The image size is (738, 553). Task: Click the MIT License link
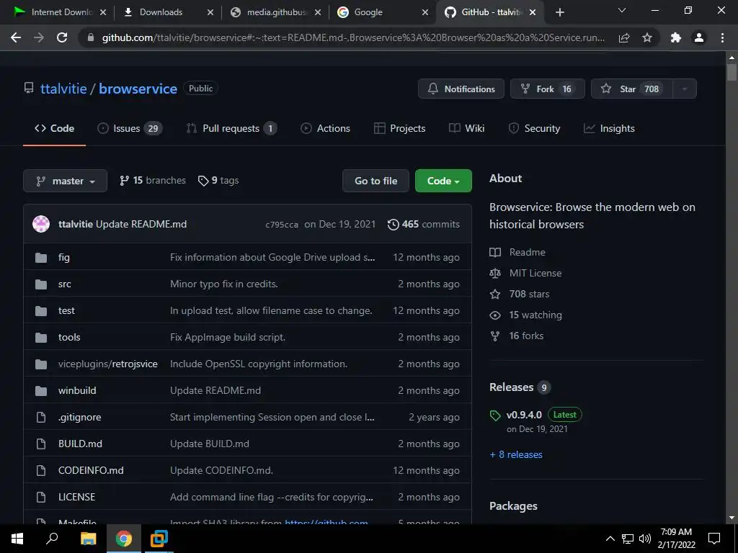pyautogui.click(x=525, y=273)
